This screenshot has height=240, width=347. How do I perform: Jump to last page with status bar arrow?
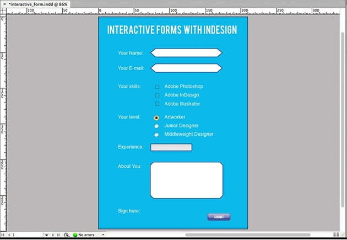[x=58, y=235]
